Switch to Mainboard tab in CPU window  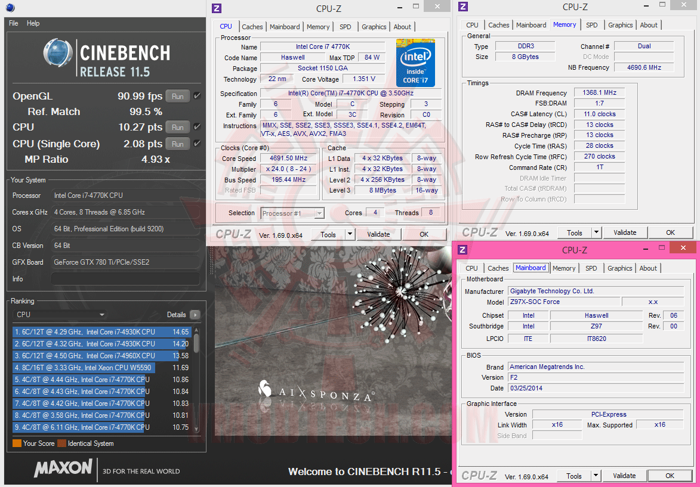(x=285, y=27)
